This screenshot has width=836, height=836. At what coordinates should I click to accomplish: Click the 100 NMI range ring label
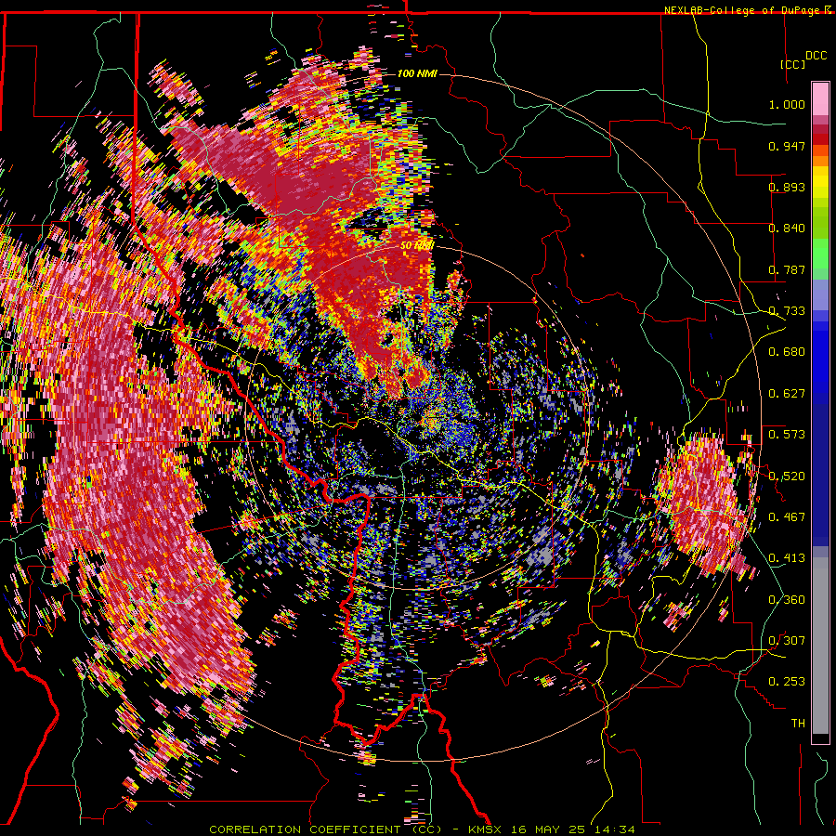[417, 73]
